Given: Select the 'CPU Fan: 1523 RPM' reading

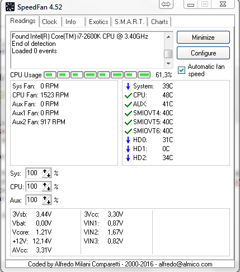Looking at the screenshot, I should pos(40,95).
